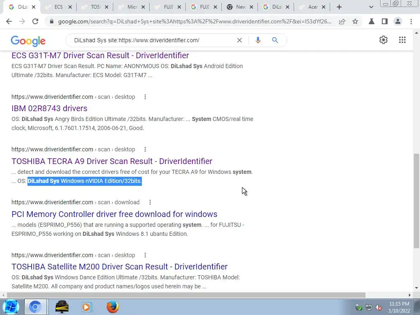Open the Google apps grid
Viewport: 420px width, 315px height.
[402, 40]
